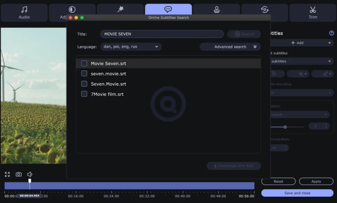Image resolution: width=337 pixels, height=203 pixels.
Task: Open the subtitles help question icon
Action: coord(331,33)
